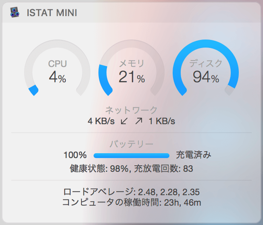Viewport: 263px width, 225px height.
Task: Select the 1 KB/s upload rate
Action: (162, 121)
